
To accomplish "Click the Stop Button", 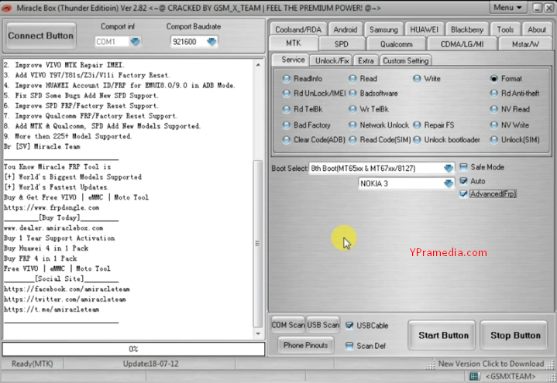I will point(514,336).
